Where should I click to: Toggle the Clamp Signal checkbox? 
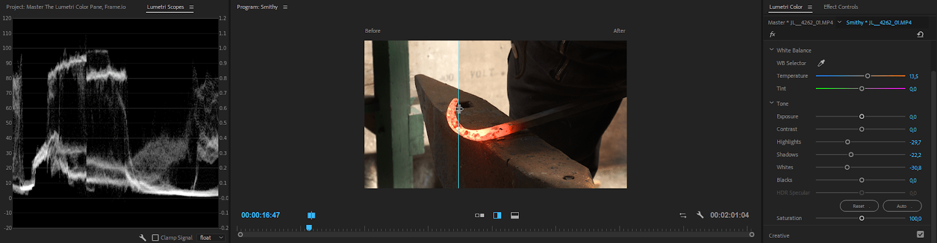pos(155,238)
